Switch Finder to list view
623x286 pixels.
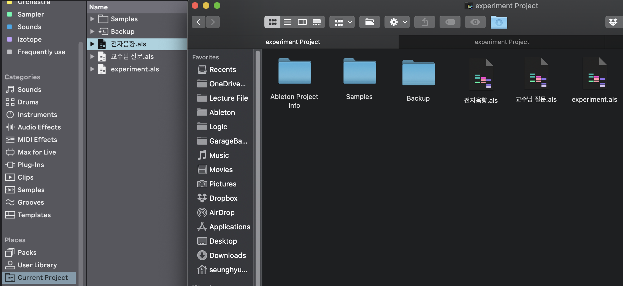(288, 22)
